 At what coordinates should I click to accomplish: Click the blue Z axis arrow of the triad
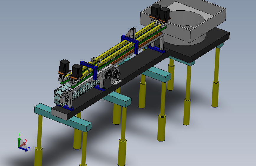coord(23,149)
